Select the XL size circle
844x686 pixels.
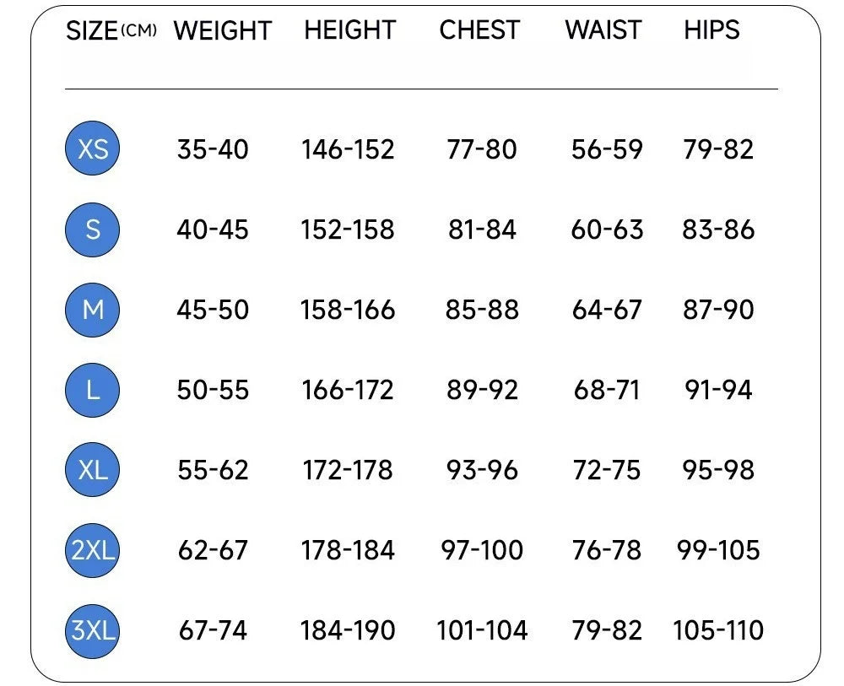point(93,470)
